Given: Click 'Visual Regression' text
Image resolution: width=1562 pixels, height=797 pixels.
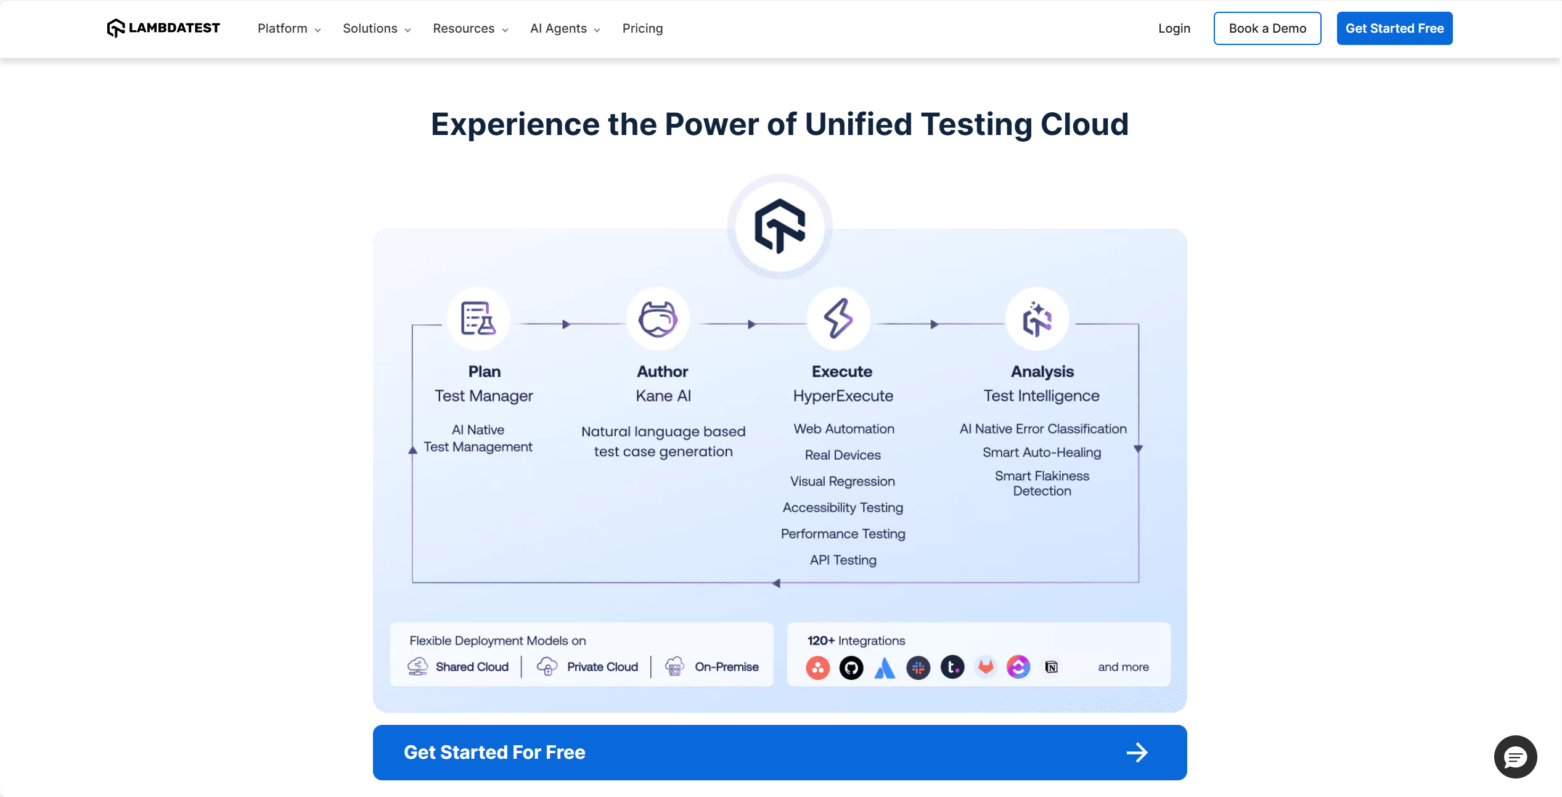Looking at the screenshot, I should [842, 481].
